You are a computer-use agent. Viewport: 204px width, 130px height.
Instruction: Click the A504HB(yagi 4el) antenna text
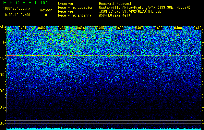(114, 15)
